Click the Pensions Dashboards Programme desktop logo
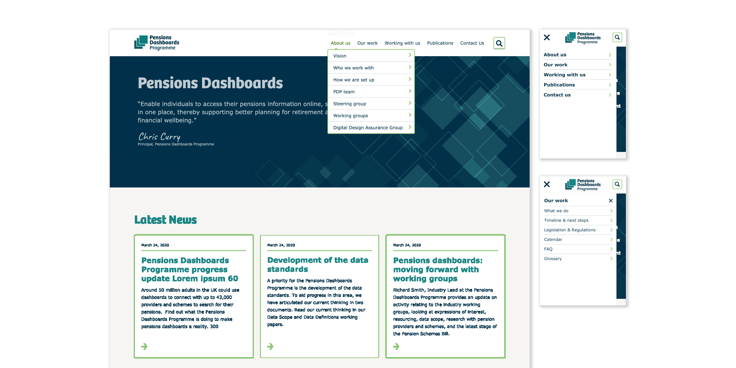The width and height of the screenshot is (736, 368). (157, 43)
